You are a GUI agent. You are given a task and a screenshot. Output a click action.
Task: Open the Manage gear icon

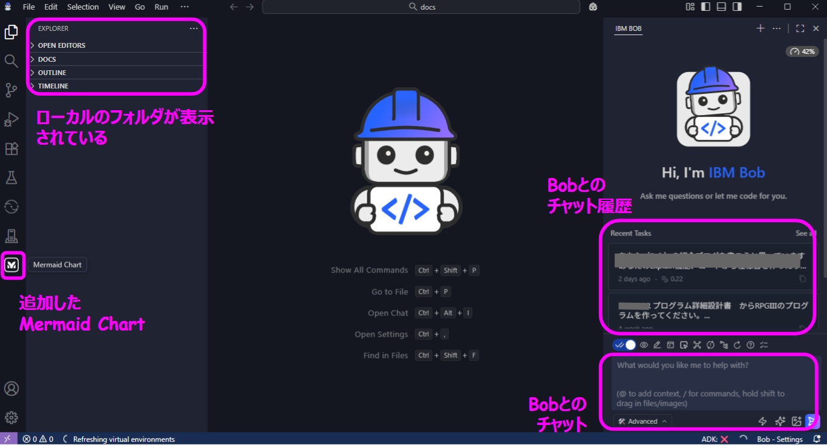(x=11, y=418)
